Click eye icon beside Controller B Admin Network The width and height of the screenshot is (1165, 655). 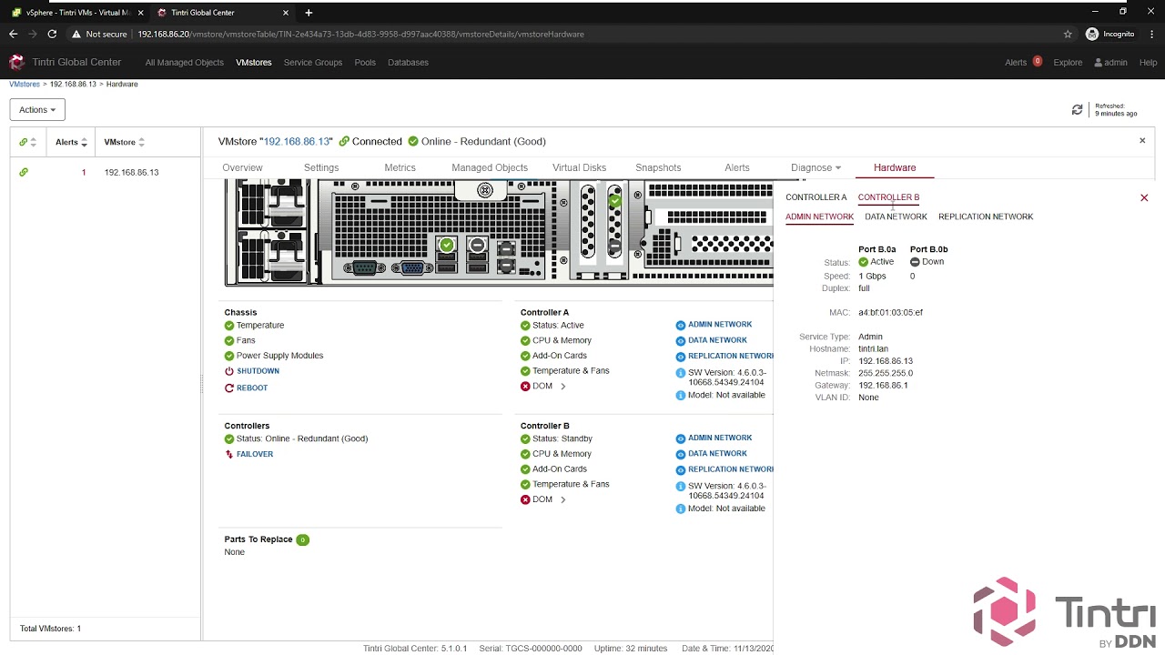(681, 438)
